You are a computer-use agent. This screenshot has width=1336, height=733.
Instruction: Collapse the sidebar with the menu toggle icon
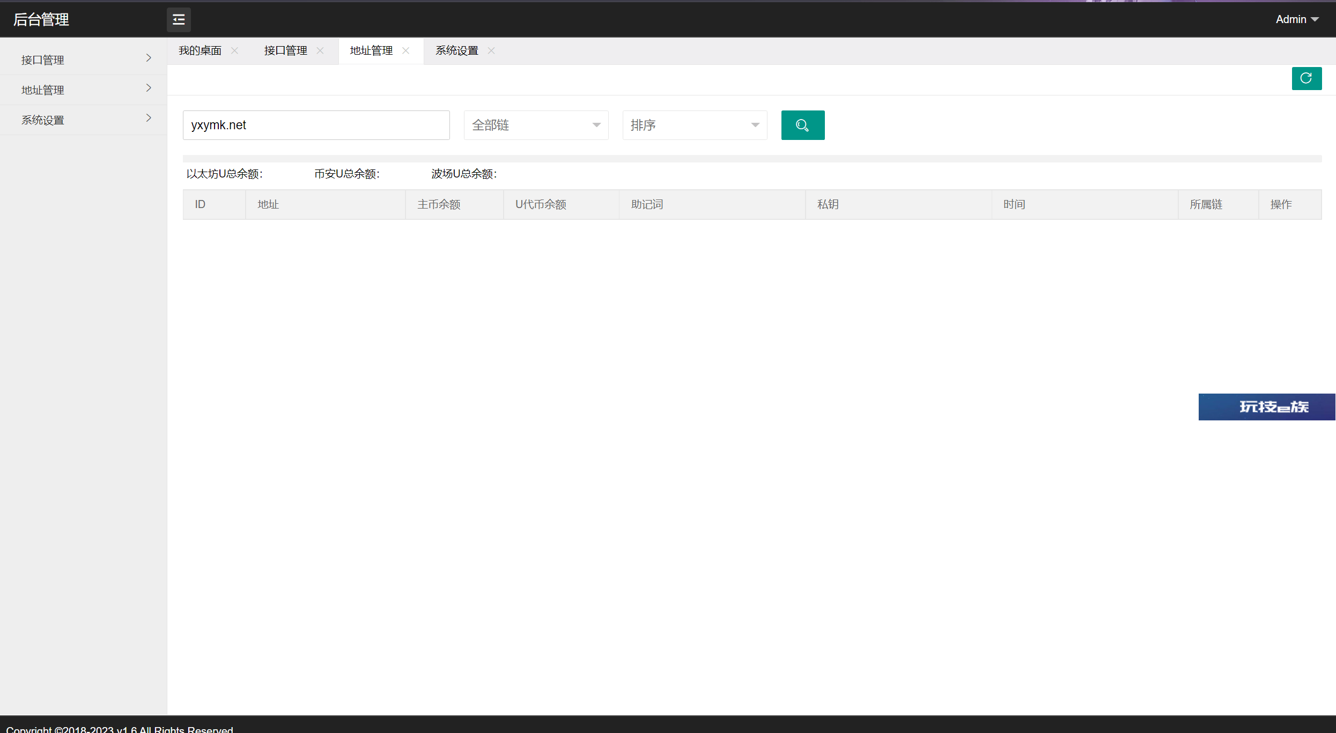point(179,20)
